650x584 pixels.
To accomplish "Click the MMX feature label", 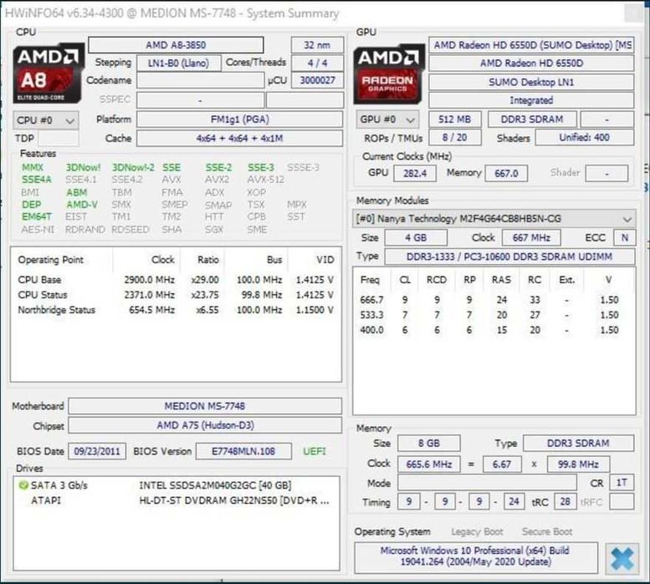I will (33, 168).
